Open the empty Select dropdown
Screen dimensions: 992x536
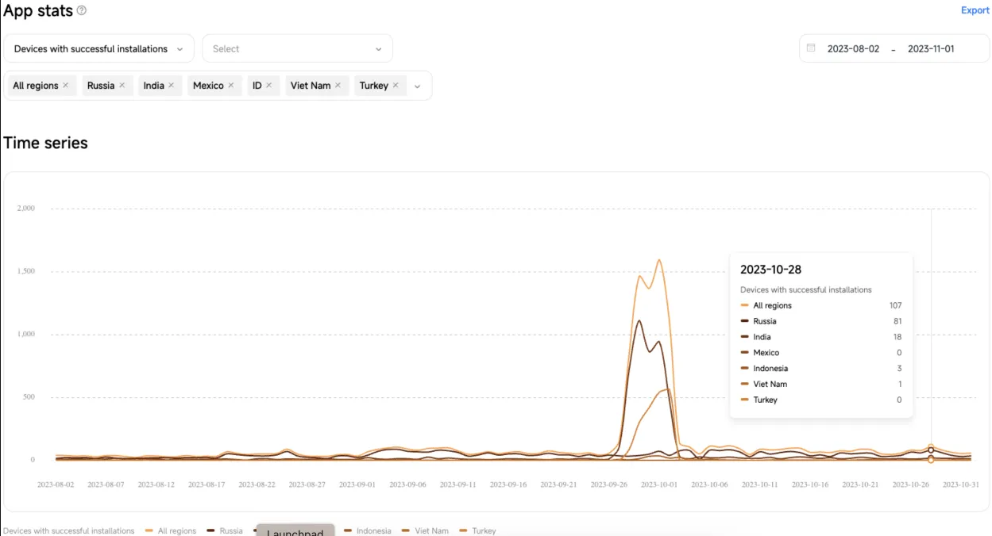(x=298, y=48)
